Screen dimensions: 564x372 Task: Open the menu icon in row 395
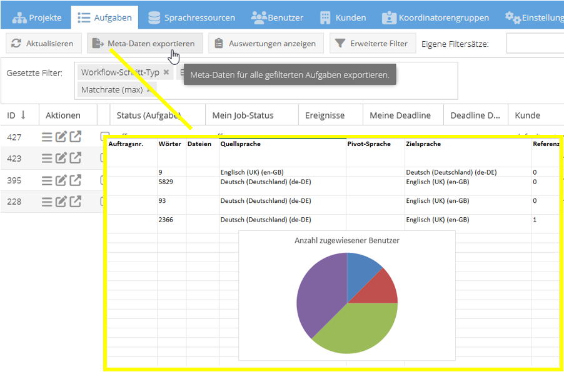click(47, 180)
